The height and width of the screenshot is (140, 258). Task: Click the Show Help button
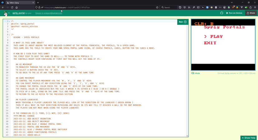(x=249, y=138)
